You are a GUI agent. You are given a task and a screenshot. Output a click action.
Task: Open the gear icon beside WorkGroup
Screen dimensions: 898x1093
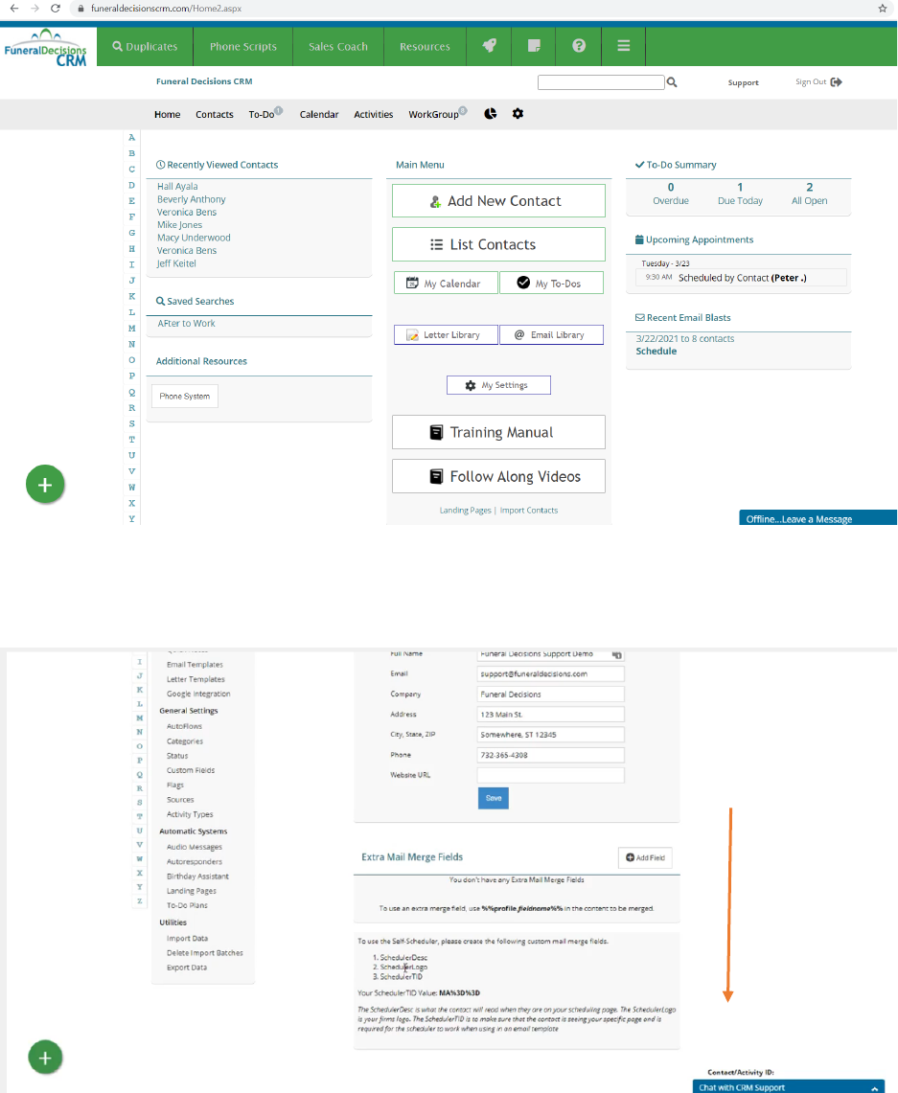click(518, 114)
